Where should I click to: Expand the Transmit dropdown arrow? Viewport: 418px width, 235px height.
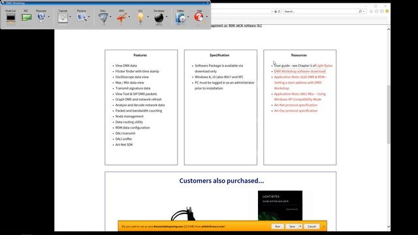tap(70, 17)
